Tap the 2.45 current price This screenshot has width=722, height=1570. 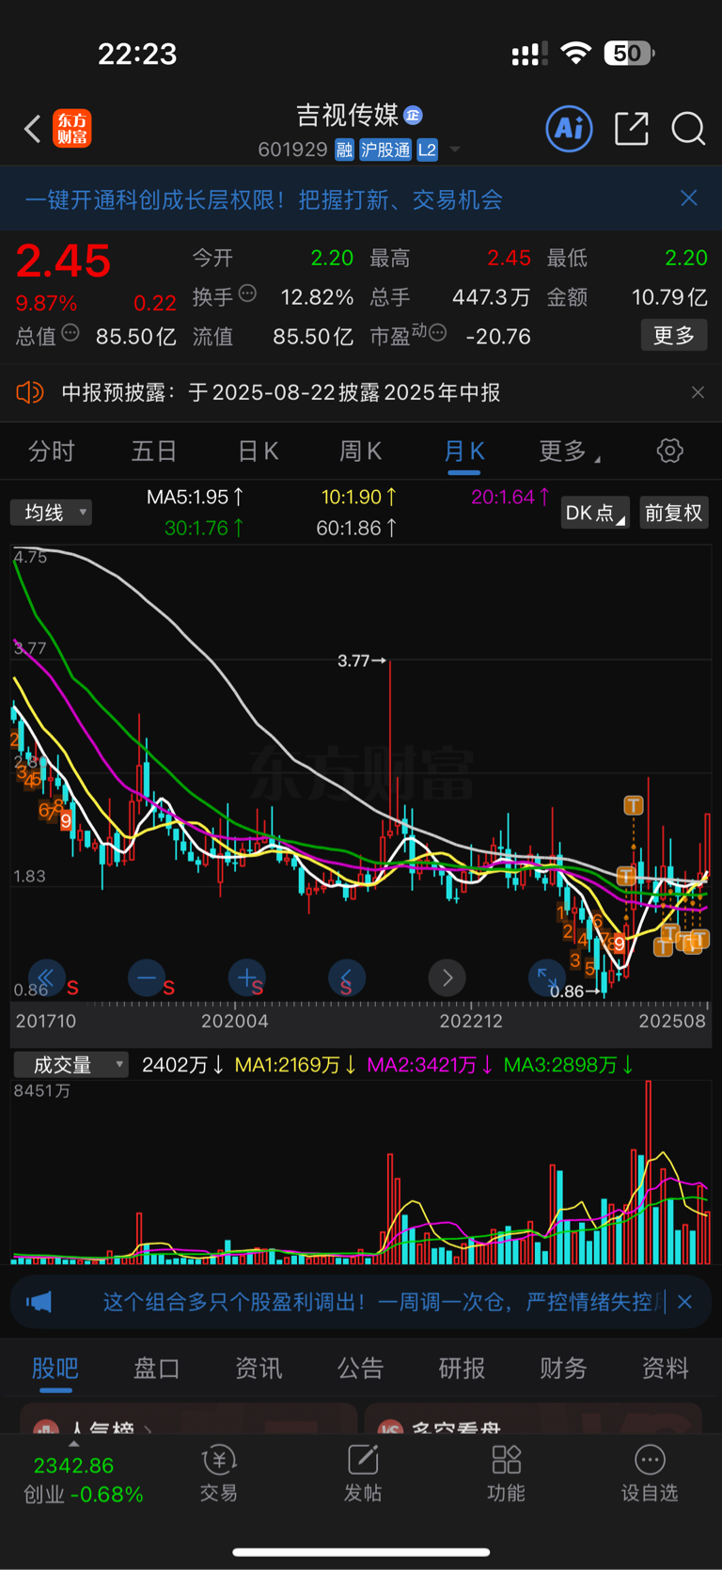[x=64, y=262]
